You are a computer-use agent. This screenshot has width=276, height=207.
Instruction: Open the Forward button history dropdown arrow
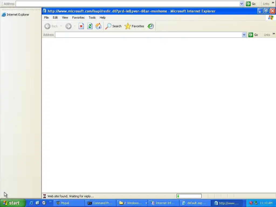point(75,26)
